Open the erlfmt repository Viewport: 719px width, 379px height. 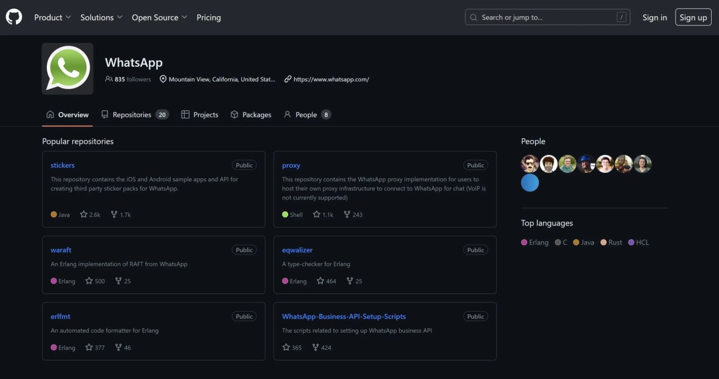coord(60,317)
